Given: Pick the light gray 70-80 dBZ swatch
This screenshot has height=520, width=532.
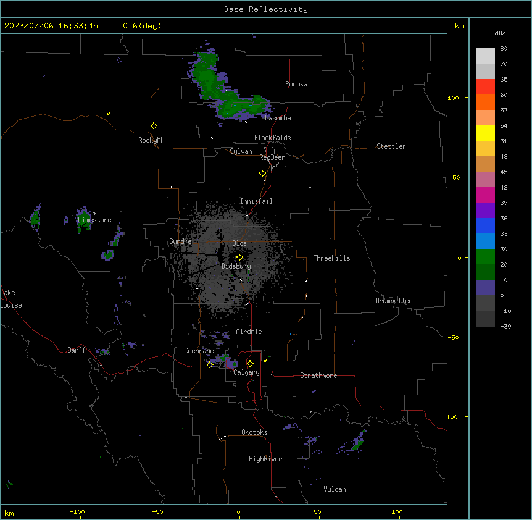Looking at the screenshot, I should tap(485, 56).
